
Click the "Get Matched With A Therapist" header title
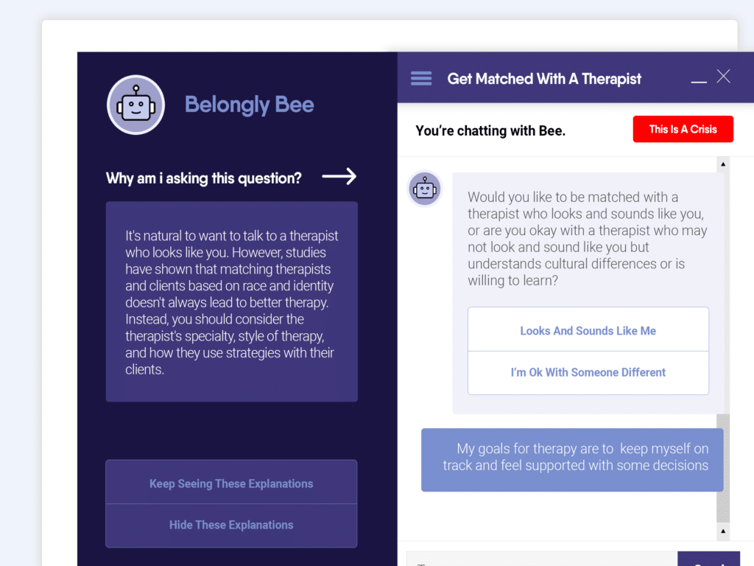(544, 79)
